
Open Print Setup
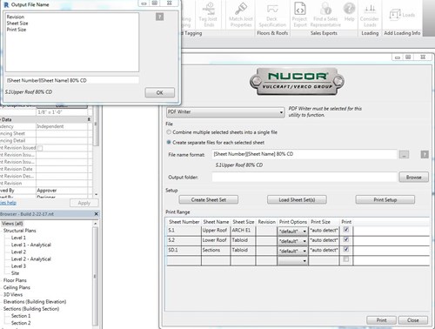(385, 199)
